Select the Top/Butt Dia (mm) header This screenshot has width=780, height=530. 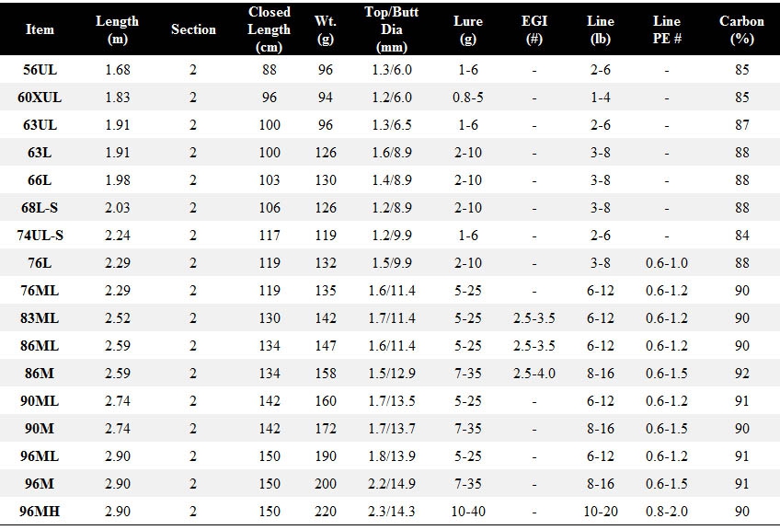pos(392,29)
